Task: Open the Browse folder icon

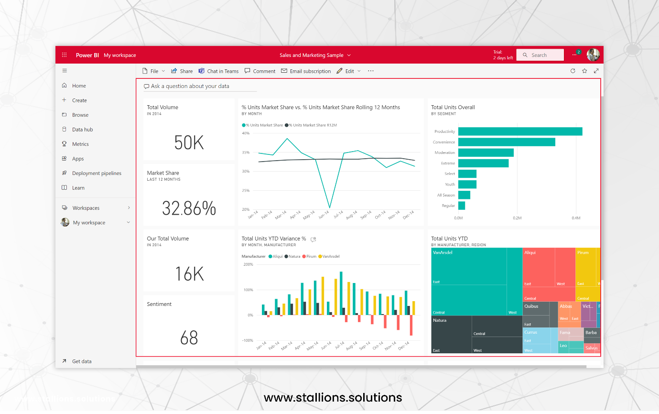Action: pos(65,115)
